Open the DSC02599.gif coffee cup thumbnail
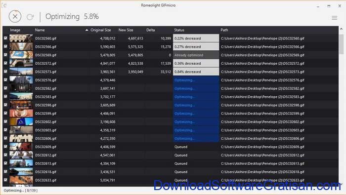The height and width of the screenshot is (195, 346). pos(21,113)
